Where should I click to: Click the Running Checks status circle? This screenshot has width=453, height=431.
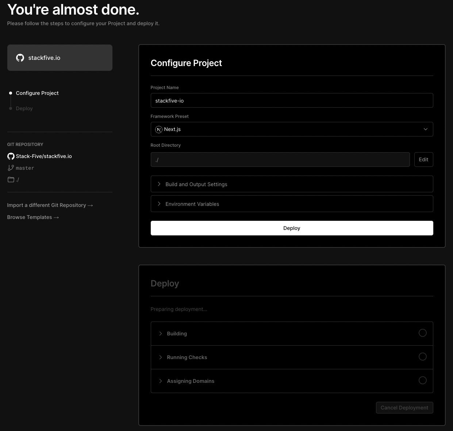[423, 357]
